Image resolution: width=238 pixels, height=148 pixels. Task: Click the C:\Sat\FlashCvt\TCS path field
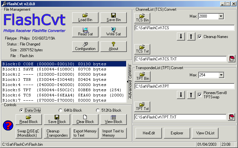[185, 28]
